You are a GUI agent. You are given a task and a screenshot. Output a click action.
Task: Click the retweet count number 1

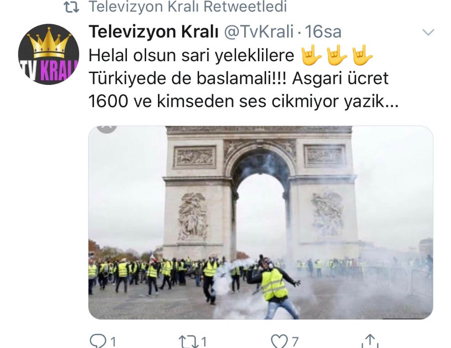204,342
